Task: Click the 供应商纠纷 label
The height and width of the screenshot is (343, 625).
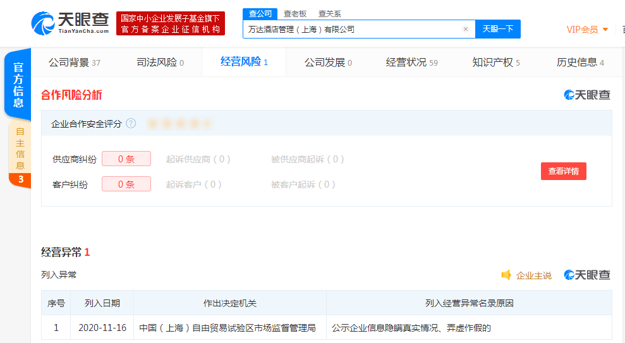Action: click(x=75, y=159)
